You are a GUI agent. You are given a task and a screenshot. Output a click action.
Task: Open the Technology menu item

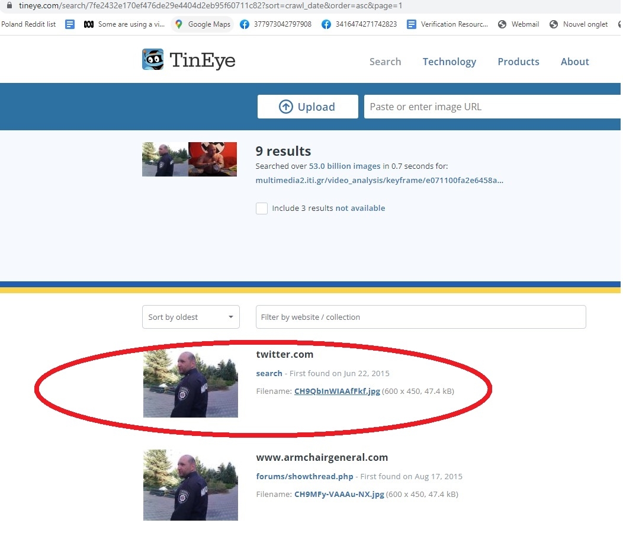click(x=449, y=62)
